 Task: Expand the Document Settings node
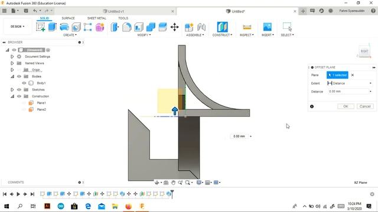click(12, 57)
